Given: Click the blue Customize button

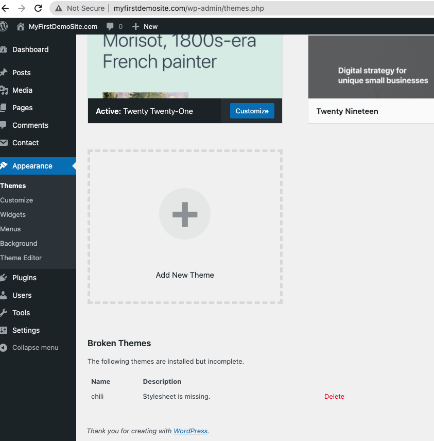Looking at the screenshot, I should point(252,111).
